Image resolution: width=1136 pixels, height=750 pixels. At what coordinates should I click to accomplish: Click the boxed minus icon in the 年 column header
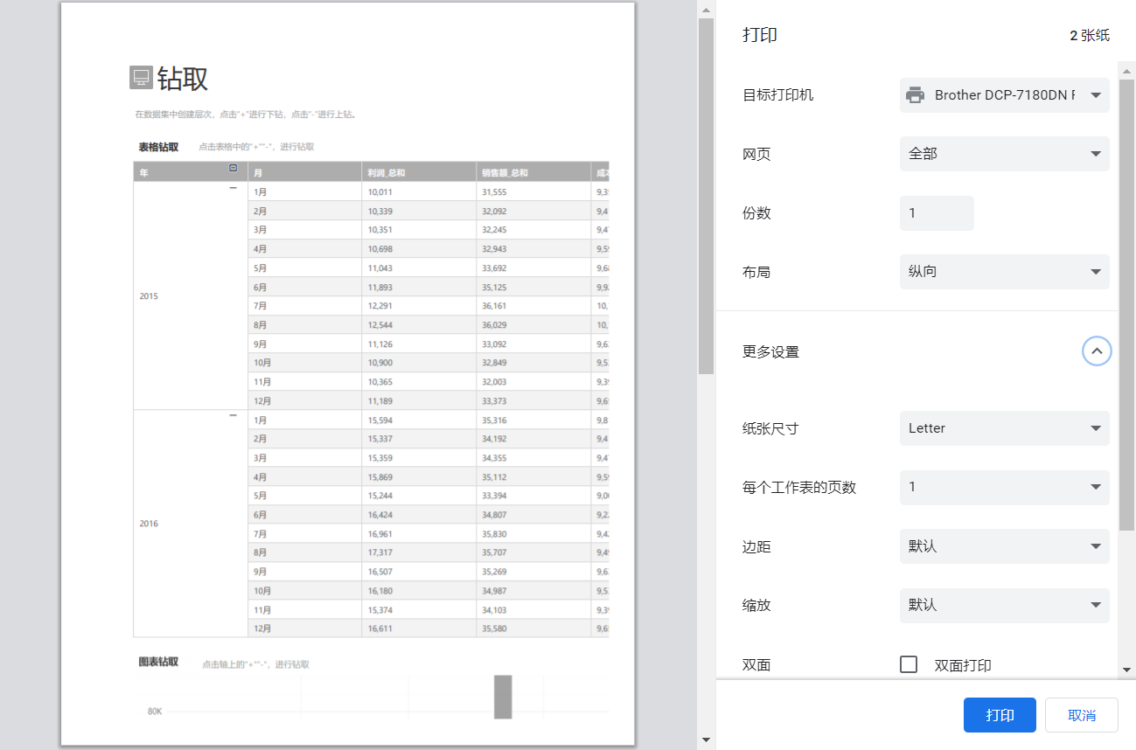coord(234,168)
